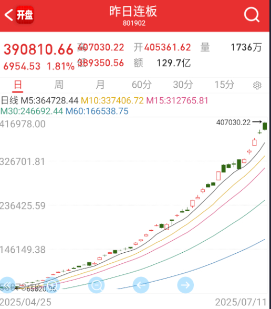Tap the red 开盘 app logo
The height and width of the screenshot is (309, 271).
point(25,15)
